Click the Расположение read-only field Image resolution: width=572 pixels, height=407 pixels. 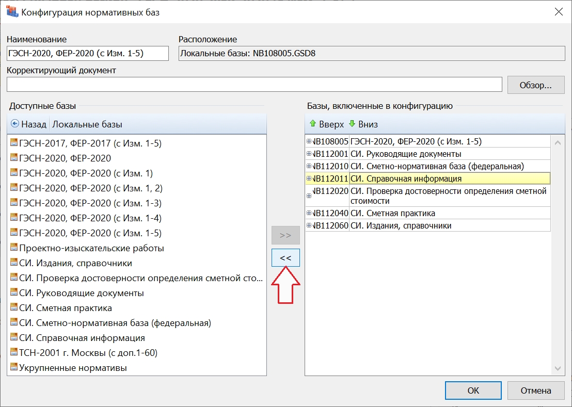372,53
